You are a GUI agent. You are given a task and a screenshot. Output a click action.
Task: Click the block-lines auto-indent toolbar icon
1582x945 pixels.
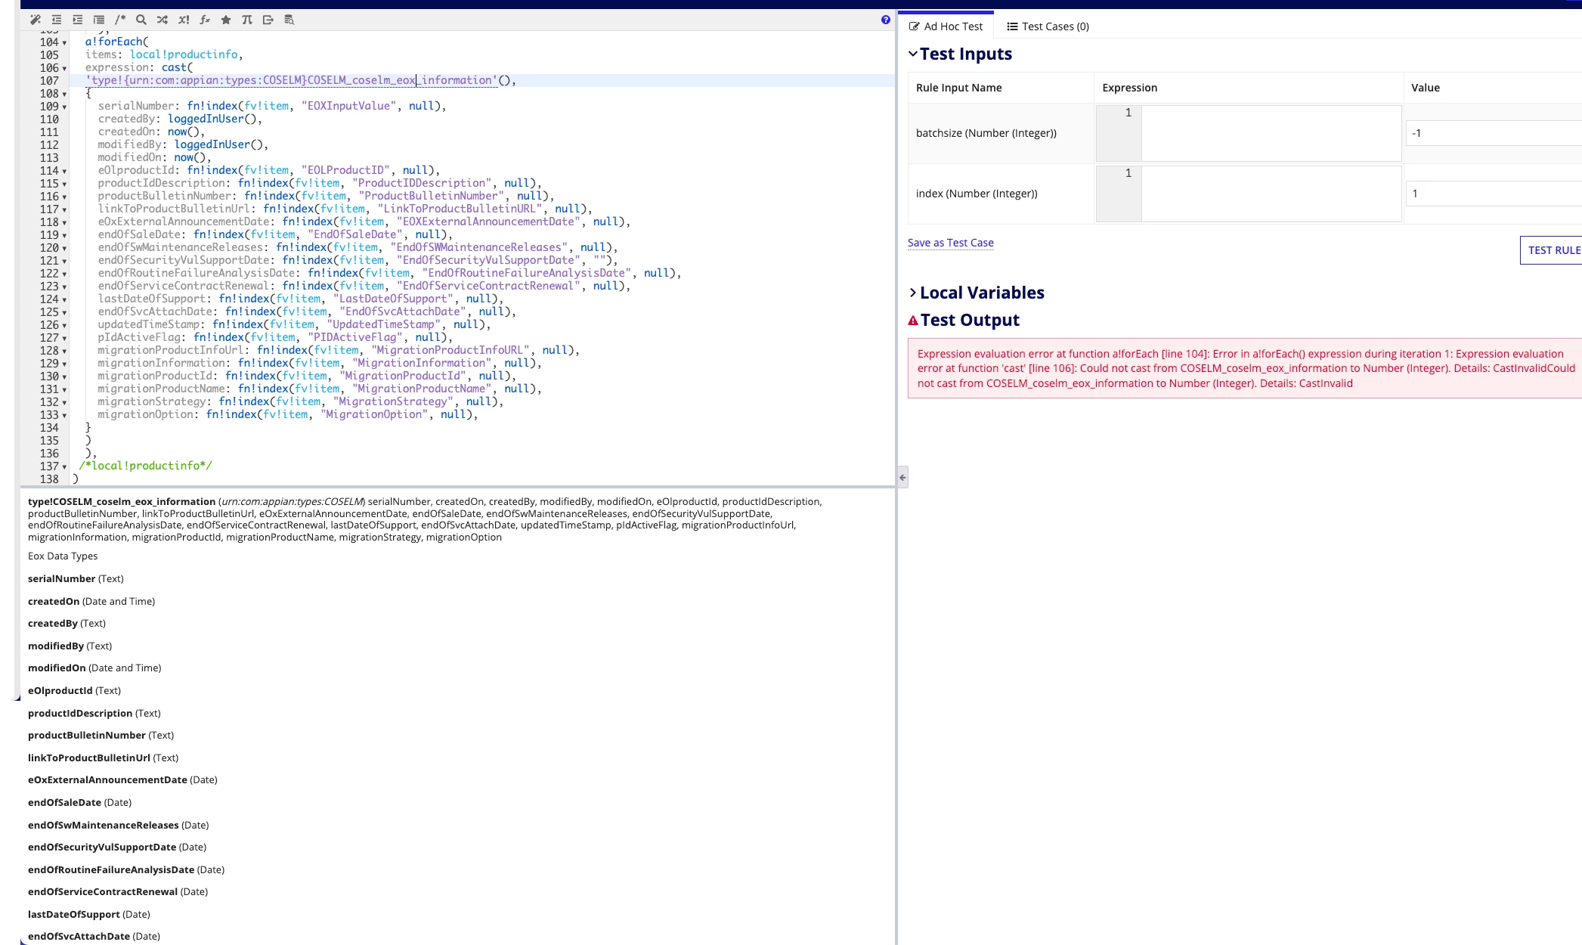click(98, 20)
